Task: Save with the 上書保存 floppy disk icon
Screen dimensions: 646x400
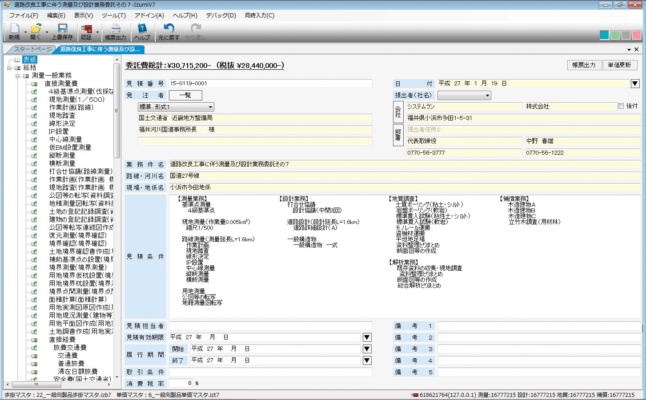Action: [62, 32]
